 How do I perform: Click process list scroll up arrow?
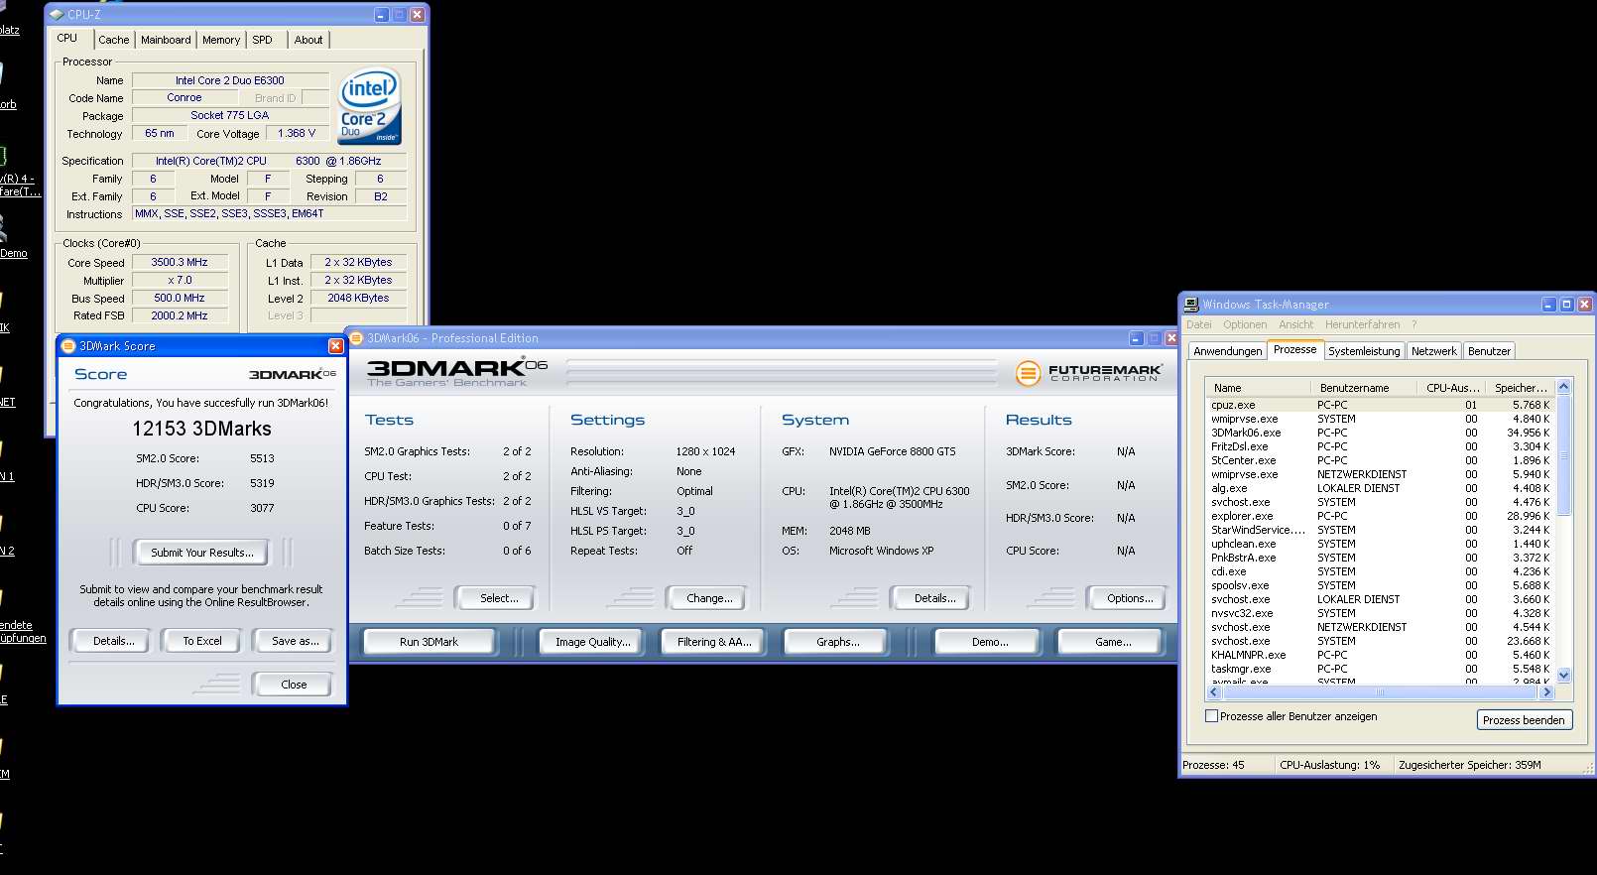(x=1564, y=387)
